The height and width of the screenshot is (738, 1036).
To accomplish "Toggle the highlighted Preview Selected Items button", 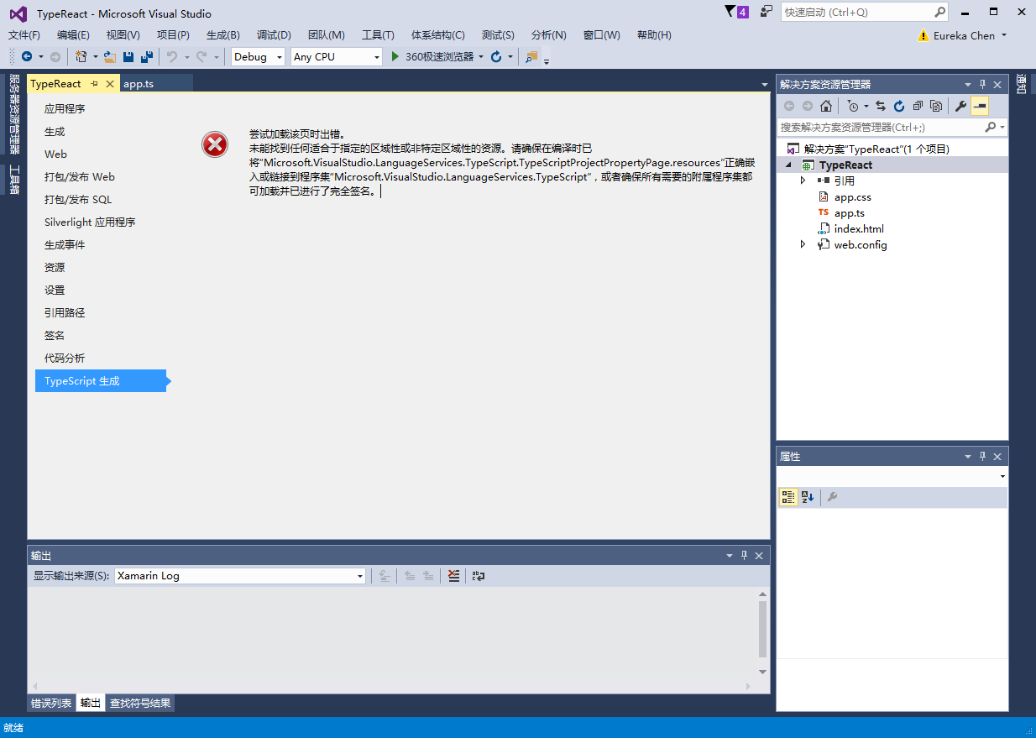I will [x=980, y=106].
